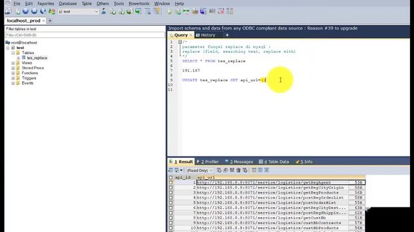The width and height of the screenshot is (414, 232).
Task: Tick the header checkbox beside api_id column
Action: point(171,178)
